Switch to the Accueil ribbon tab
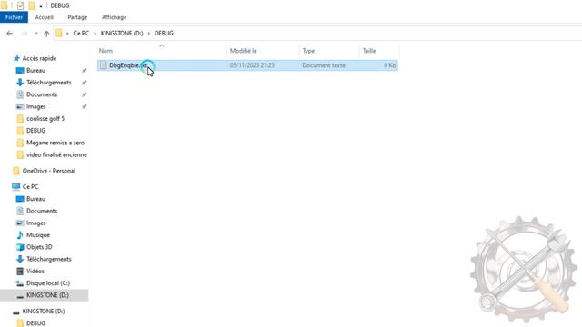 tap(45, 17)
